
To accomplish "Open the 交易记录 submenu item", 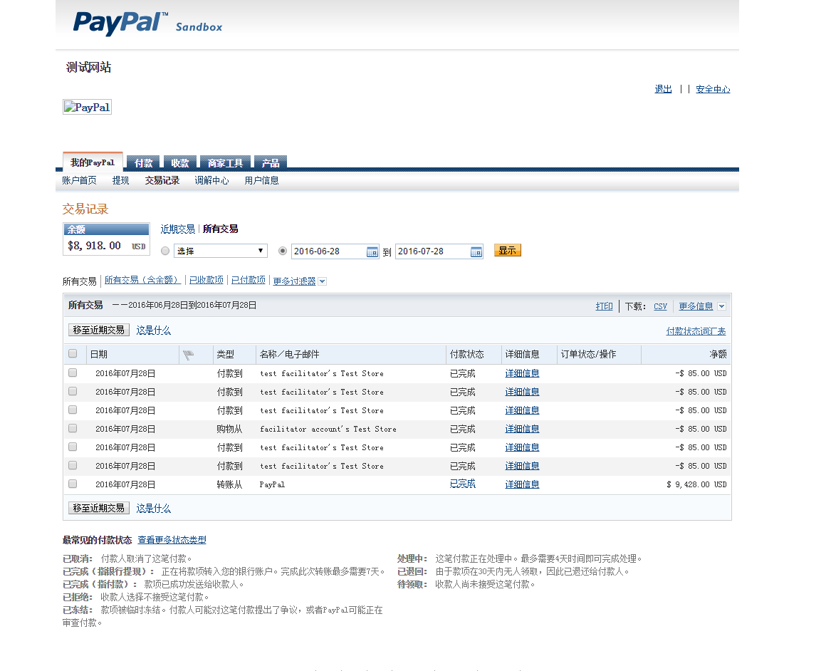I will [162, 181].
